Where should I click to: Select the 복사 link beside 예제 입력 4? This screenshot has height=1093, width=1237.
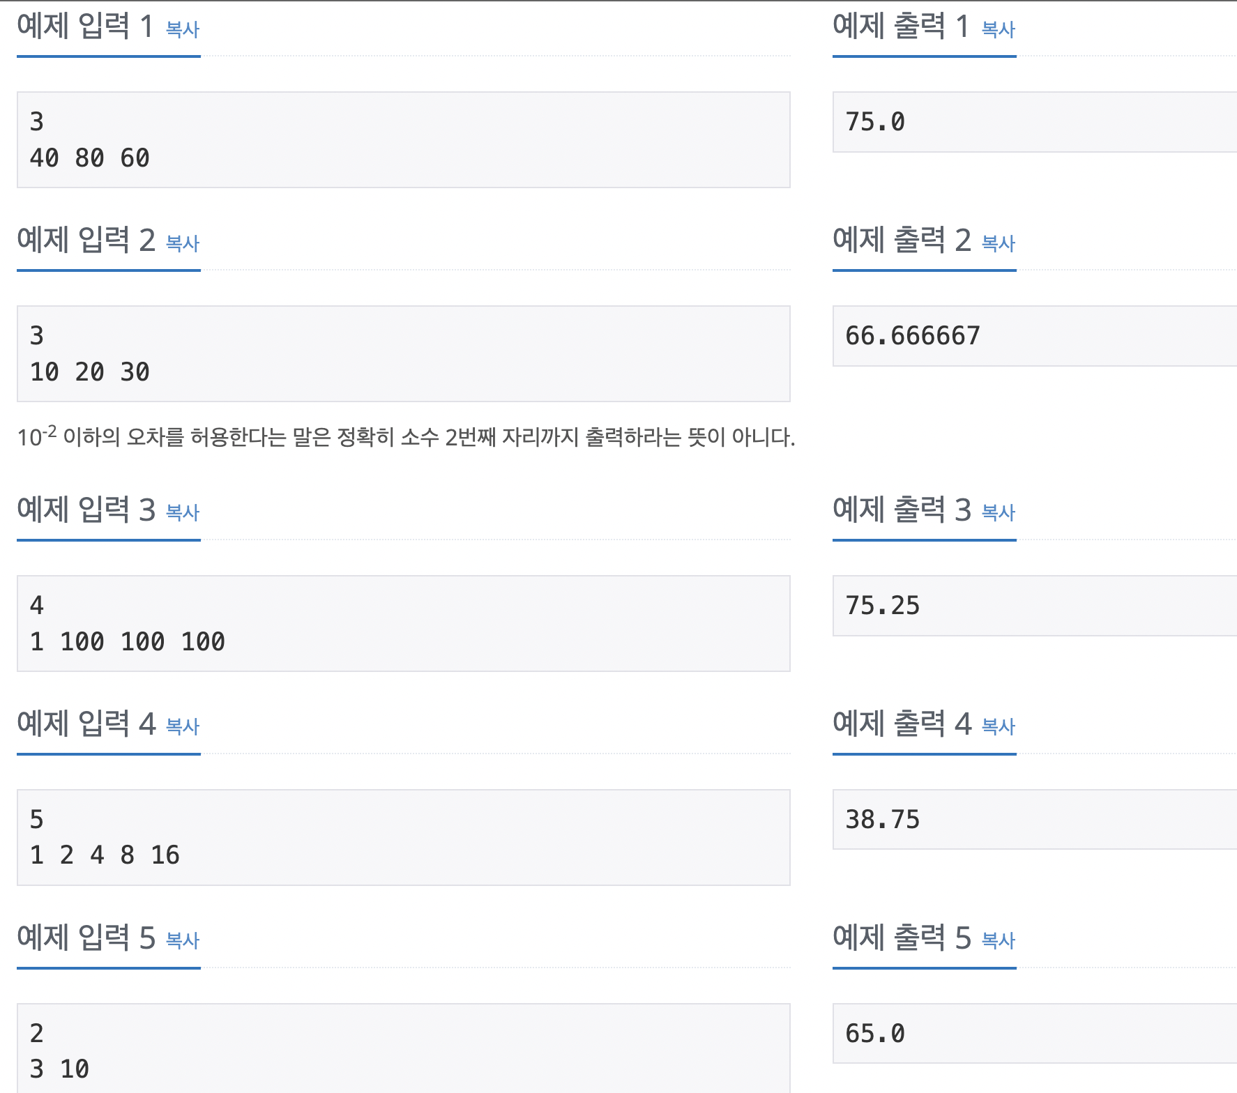(183, 727)
